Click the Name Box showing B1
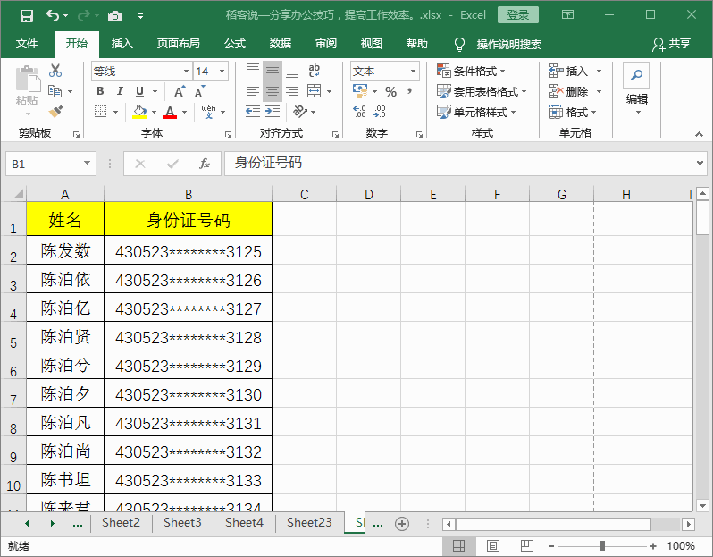Screen dimensions: 713x557 [x=43, y=164]
